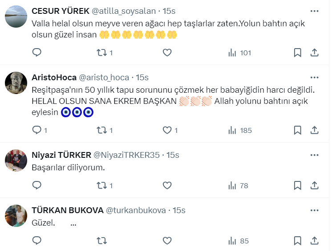Bookmark Niyazi TÜRKER's tweet
The image size is (332, 251).
tap(297, 185)
